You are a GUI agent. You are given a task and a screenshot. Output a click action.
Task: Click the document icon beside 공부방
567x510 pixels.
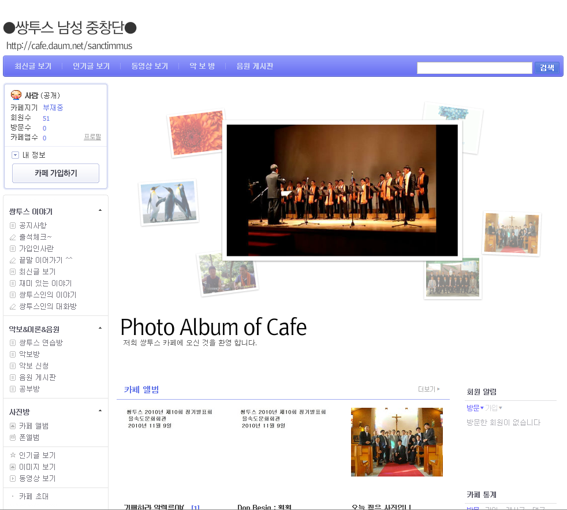(x=13, y=389)
